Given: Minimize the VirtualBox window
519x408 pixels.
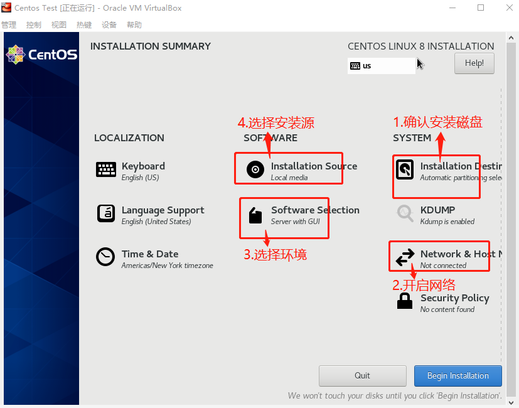Looking at the screenshot, I should [452, 8].
